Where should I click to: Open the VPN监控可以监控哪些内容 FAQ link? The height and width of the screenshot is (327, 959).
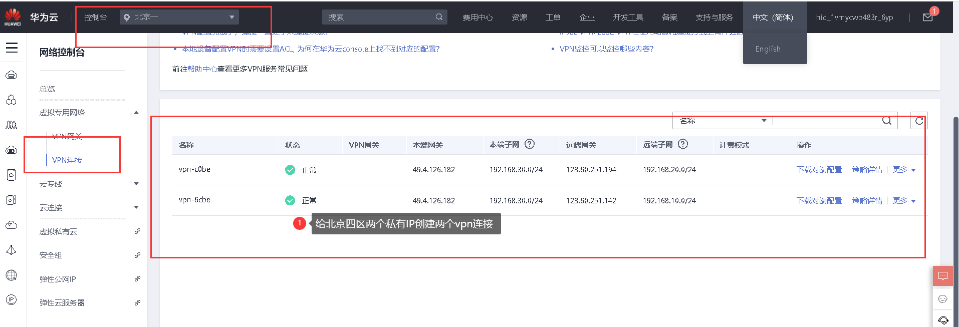[x=606, y=49]
